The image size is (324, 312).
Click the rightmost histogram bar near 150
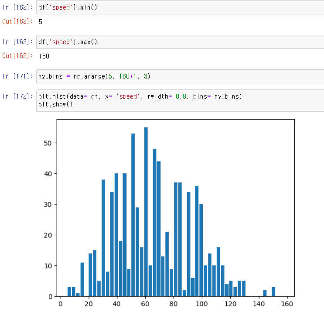273,292
